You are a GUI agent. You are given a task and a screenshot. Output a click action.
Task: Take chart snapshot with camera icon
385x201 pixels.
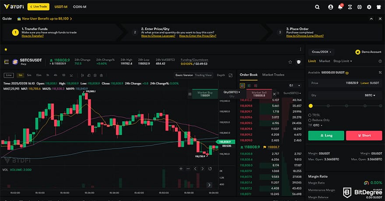tap(101, 75)
